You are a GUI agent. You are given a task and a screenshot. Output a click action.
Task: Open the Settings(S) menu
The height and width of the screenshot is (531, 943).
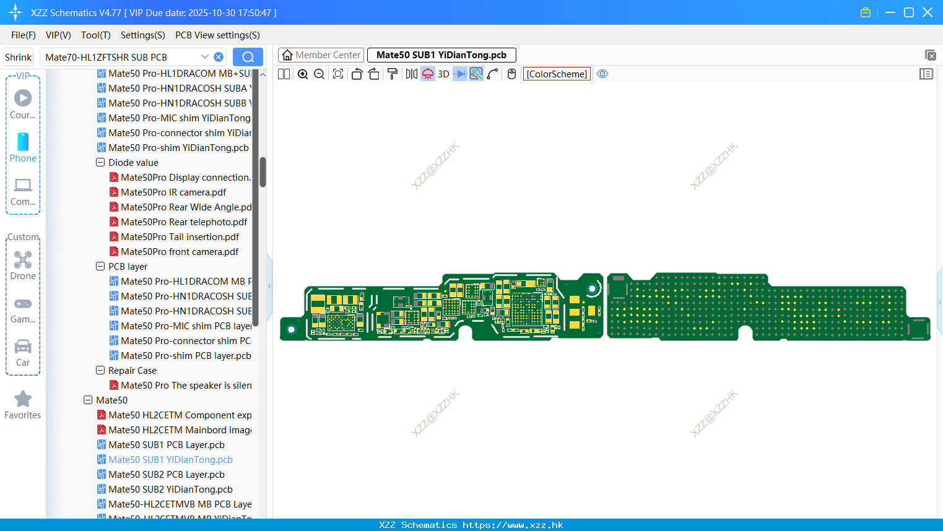click(x=143, y=35)
